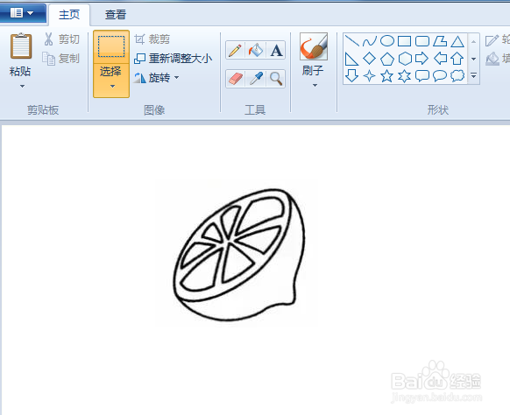The height and width of the screenshot is (415, 510).
Task: Choose the Hexagon shape
Action: tap(405, 59)
